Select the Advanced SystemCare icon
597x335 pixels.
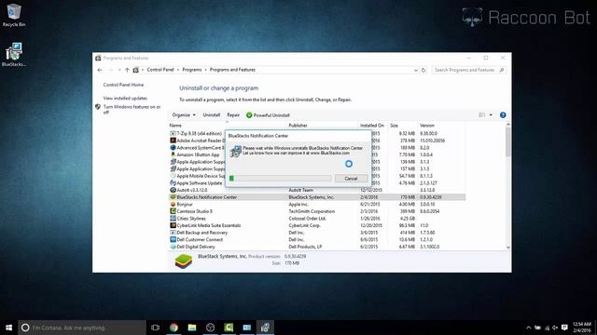(x=173, y=147)
